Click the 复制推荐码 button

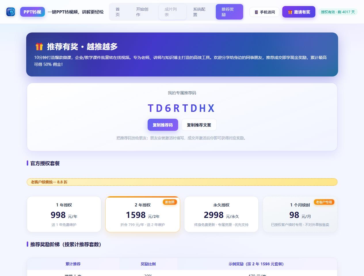click(x=163, y=125)
